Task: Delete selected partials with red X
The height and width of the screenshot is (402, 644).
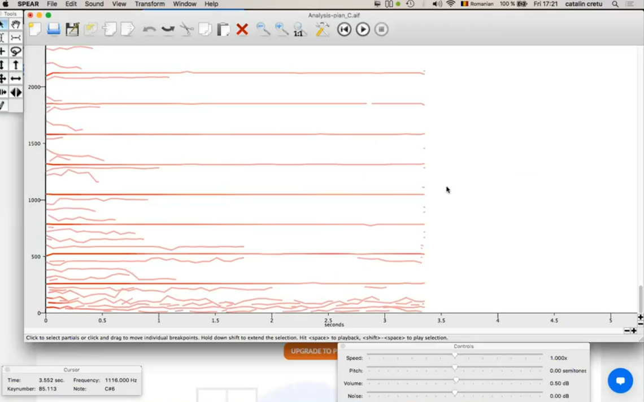Action: (x=242, y=29)
